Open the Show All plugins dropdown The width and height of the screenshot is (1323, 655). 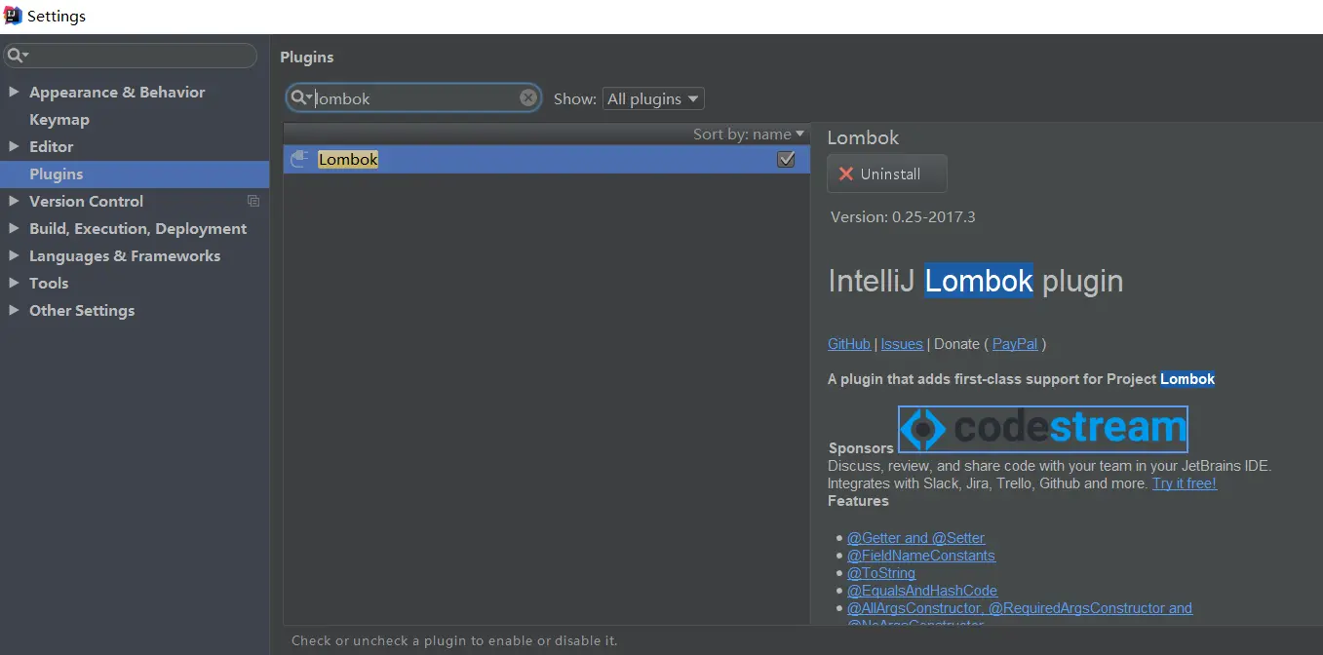[x=653, y=98]
